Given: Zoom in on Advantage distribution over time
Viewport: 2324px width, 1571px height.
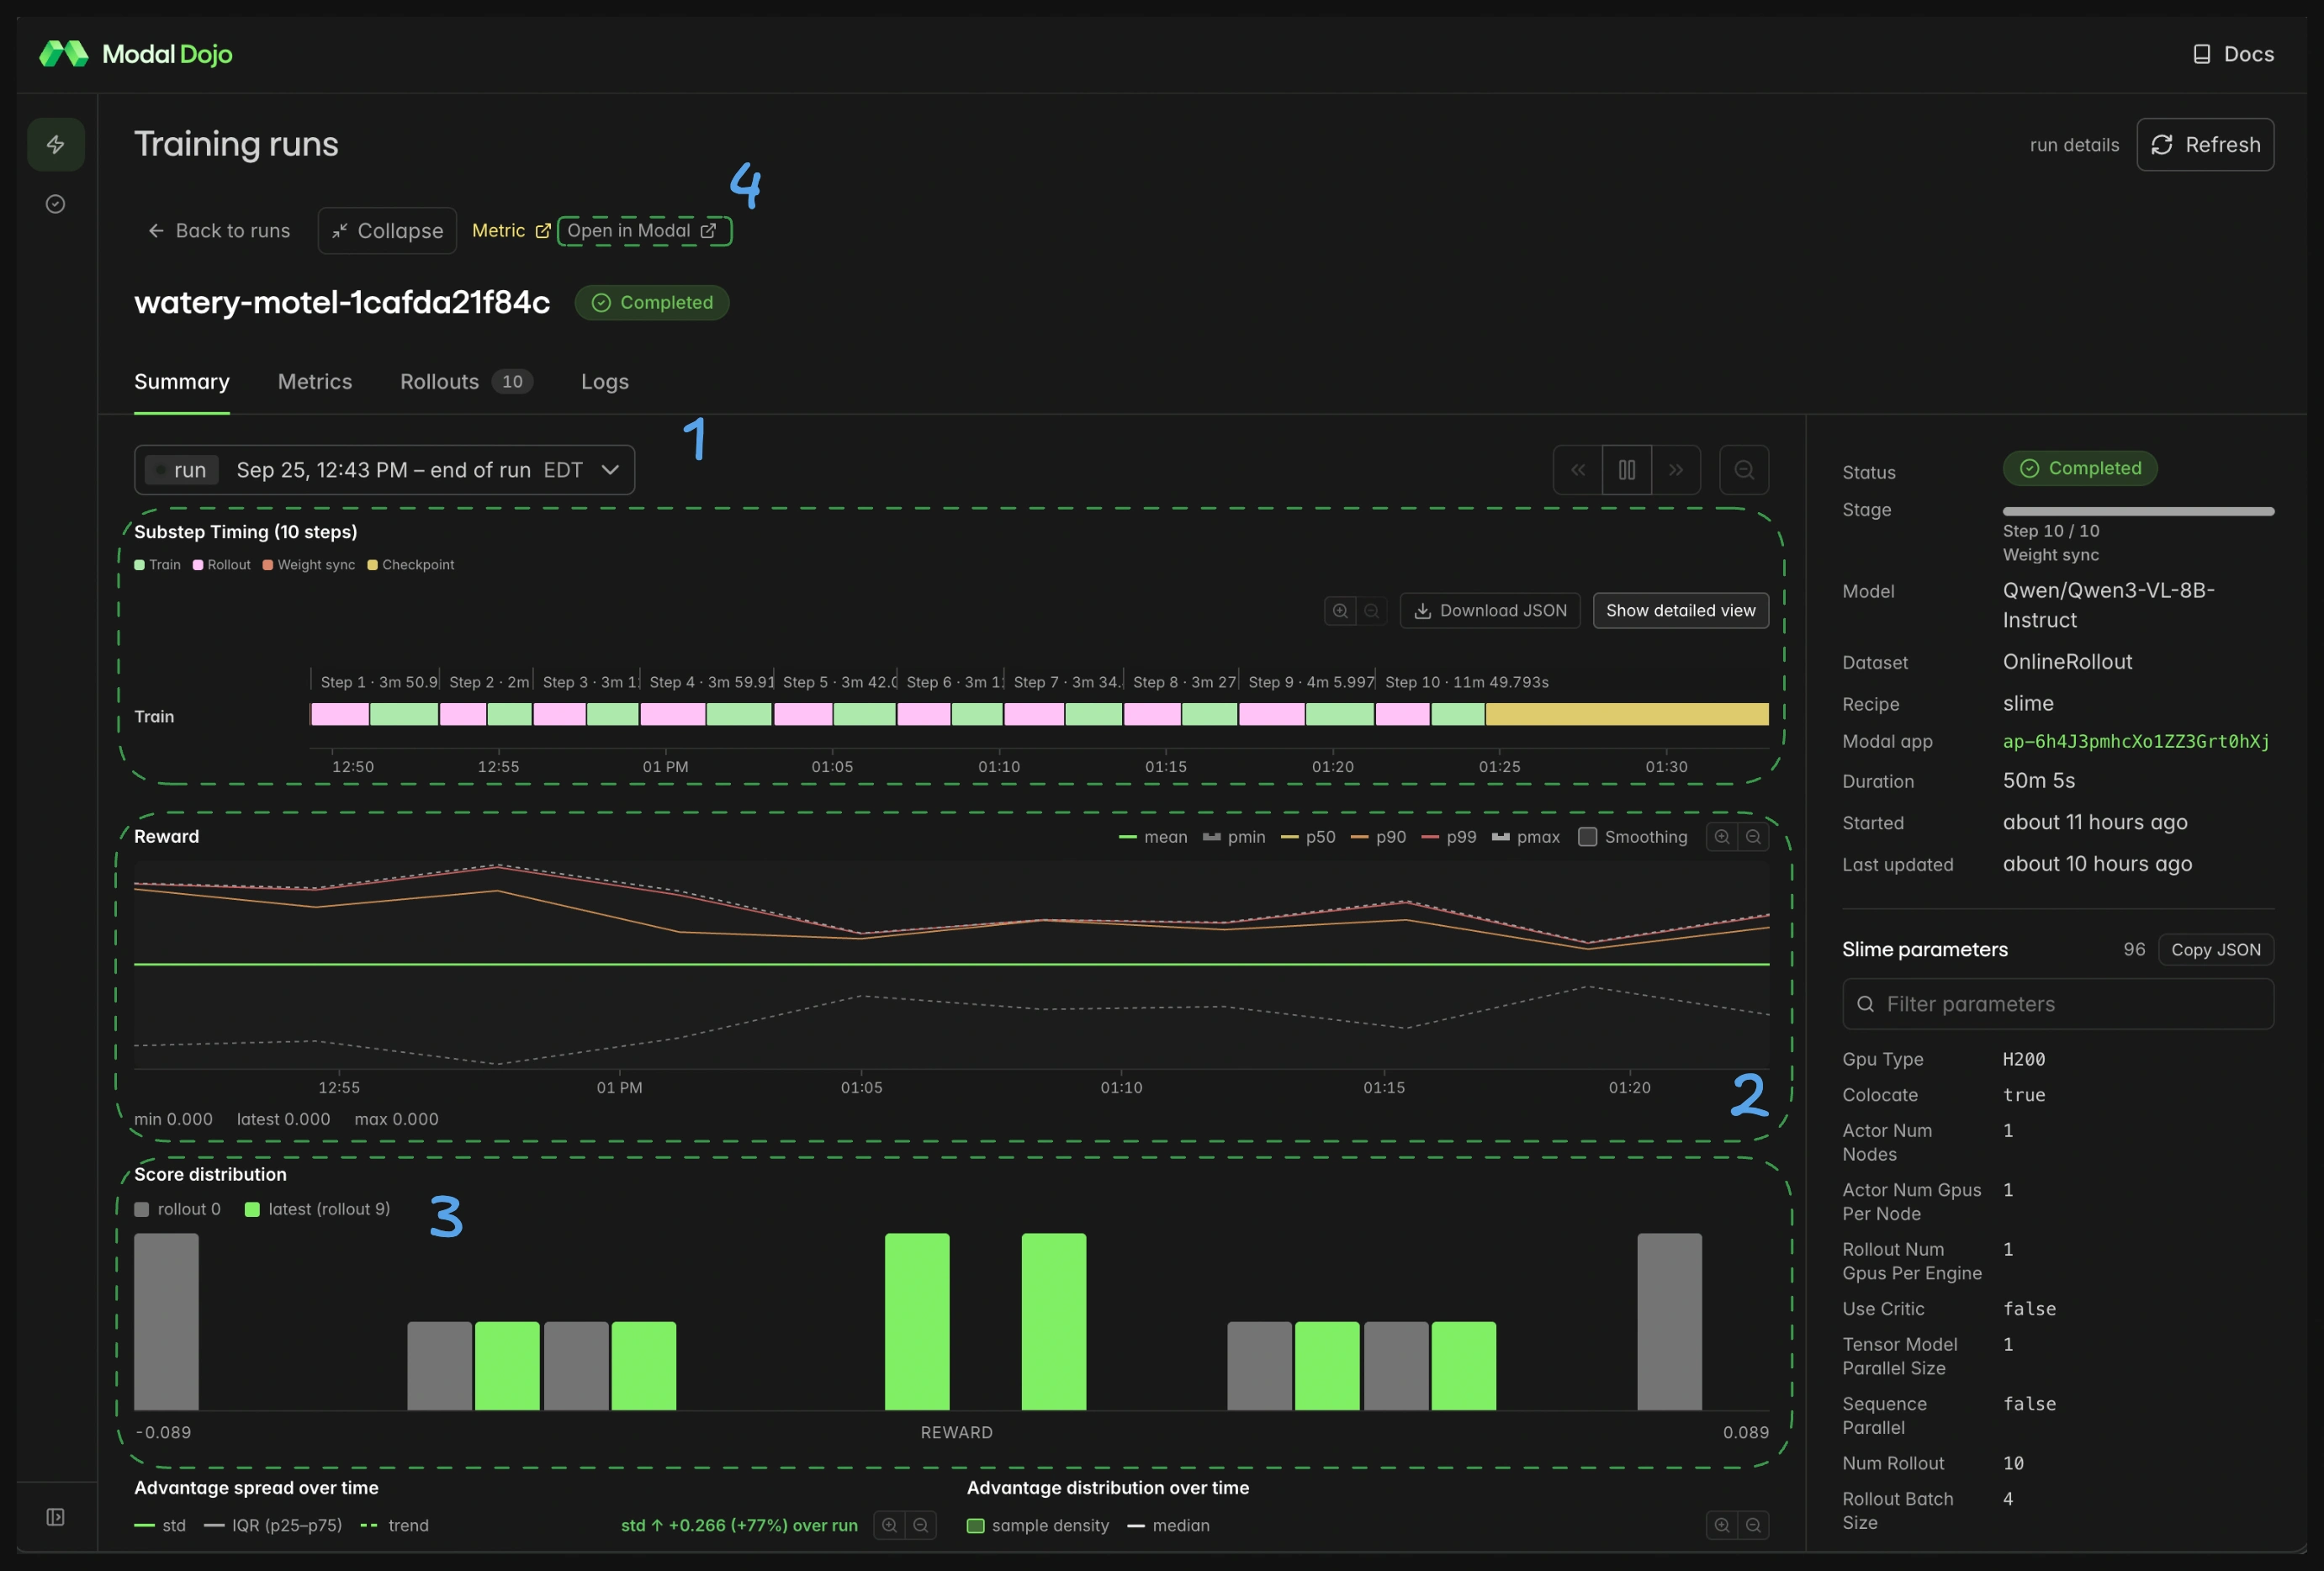Looking at the screenshot, I should point(1722,1525).
